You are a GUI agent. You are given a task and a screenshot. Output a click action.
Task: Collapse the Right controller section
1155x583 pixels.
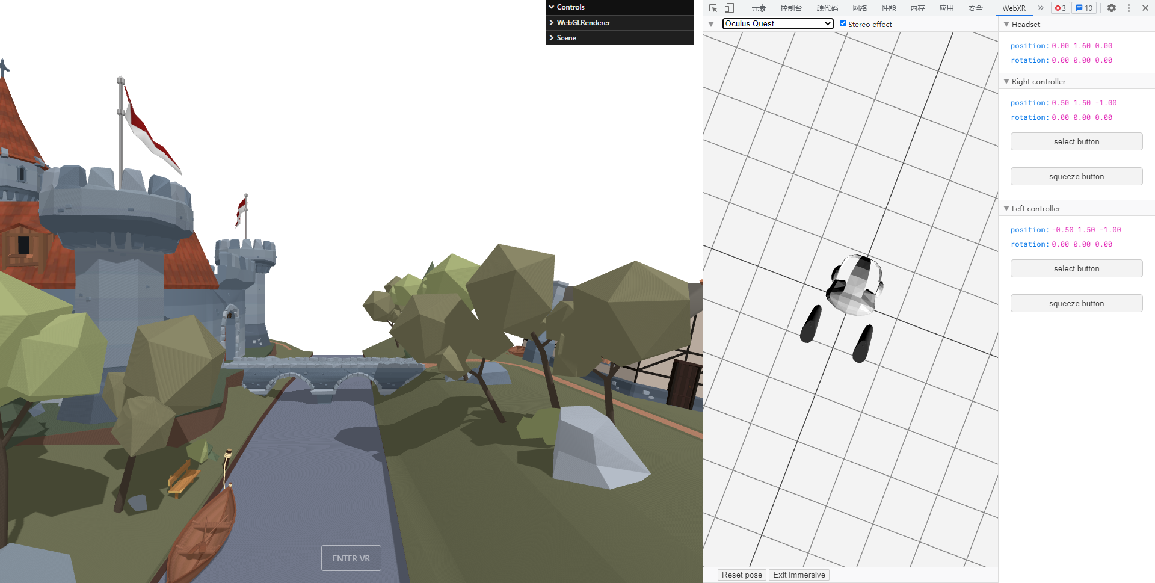[1006, 82]
